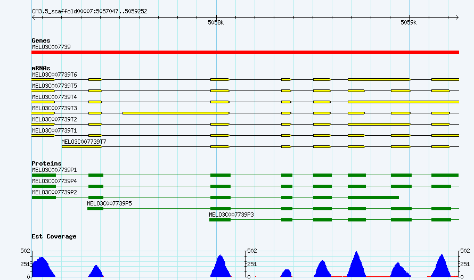This screenshot has width=474, height=280.
Task: Click the MELO3C007739T4 mRNA label
Action: point(54,97)
